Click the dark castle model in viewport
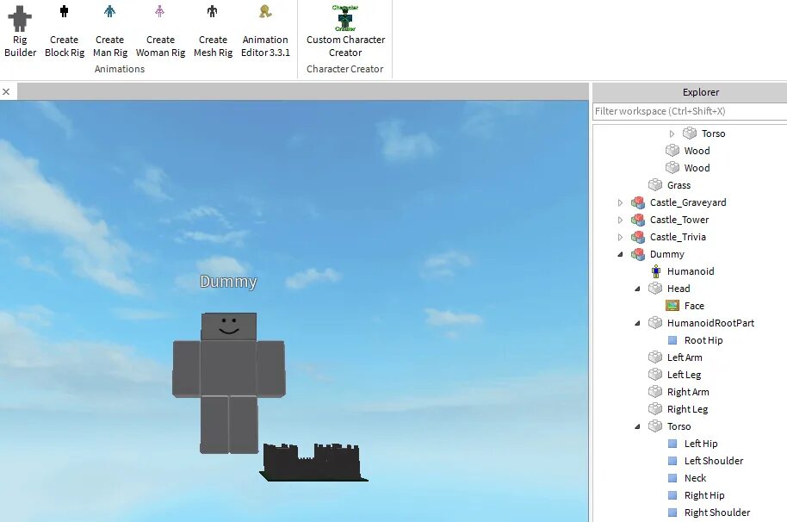Viewport: 787px width, 522px height. [x=314, y=463]
